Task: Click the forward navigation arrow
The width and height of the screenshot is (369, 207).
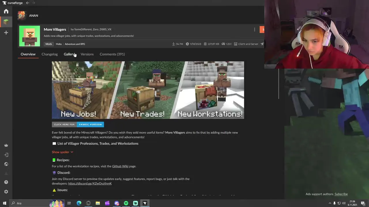Action: (34, 3)
